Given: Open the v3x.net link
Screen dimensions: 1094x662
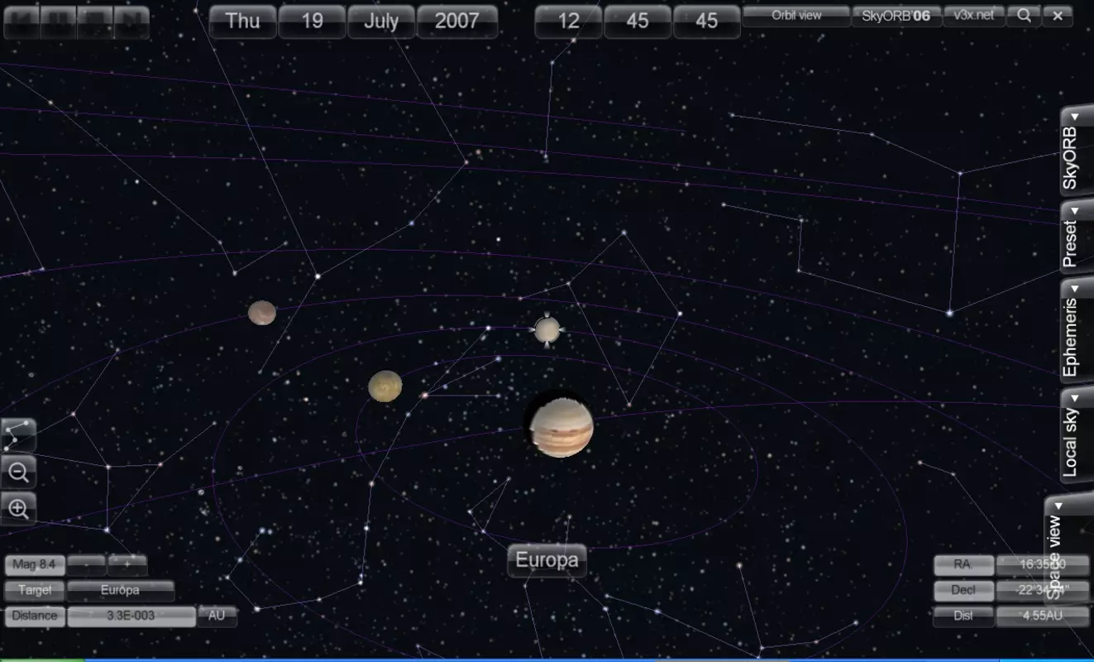Looking at the screenshot, I should point(974,16).
